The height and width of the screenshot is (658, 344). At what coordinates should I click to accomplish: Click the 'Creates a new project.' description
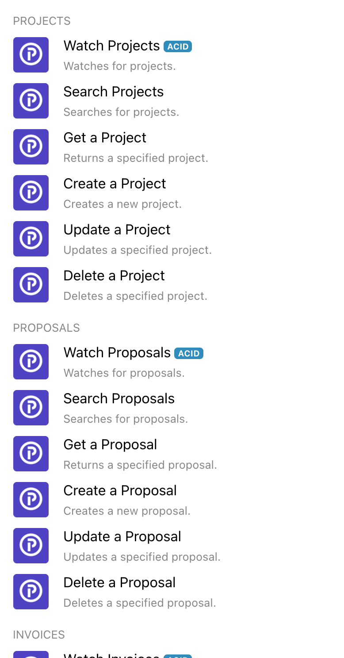122,204
